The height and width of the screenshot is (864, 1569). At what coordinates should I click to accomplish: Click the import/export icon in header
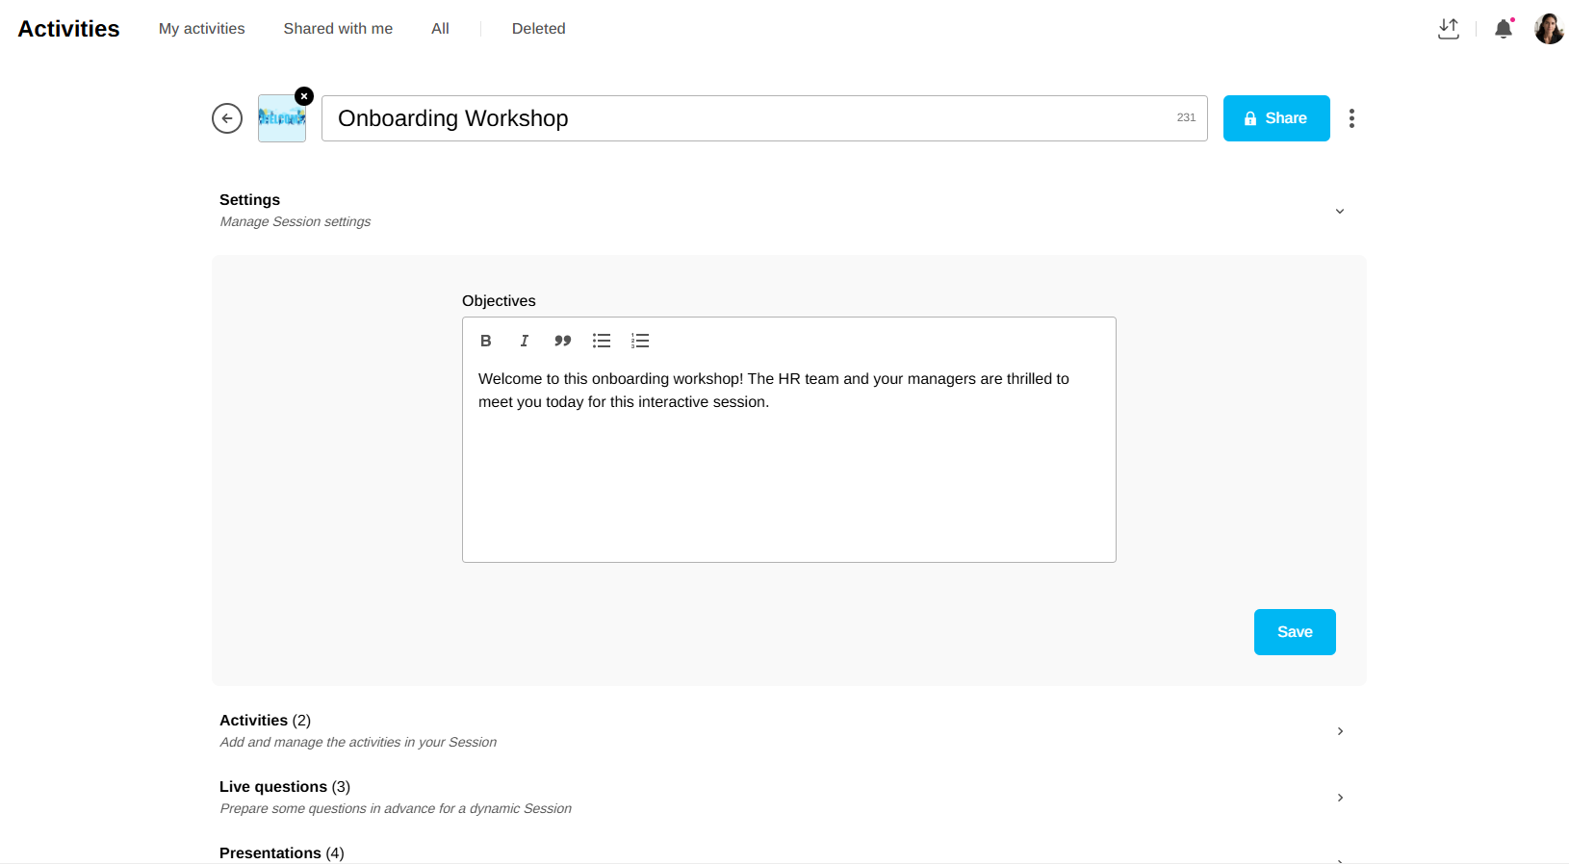point(1449,29)
